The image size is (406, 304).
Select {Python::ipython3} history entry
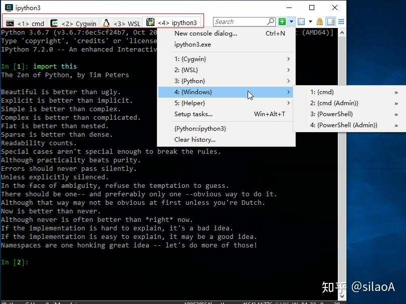tap(226, 129)
